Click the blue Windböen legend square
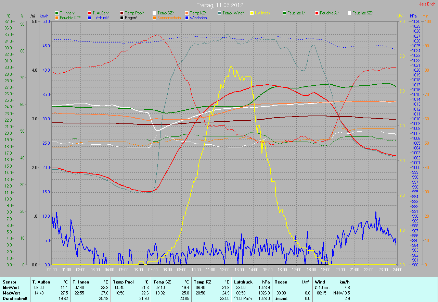The height and width of the screenshot is (302, 438). 187,18
